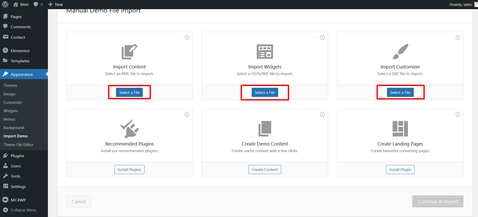Open the Howdy, satec account link
The width and height of the screenshot is (478, 217).
(463, 4)
